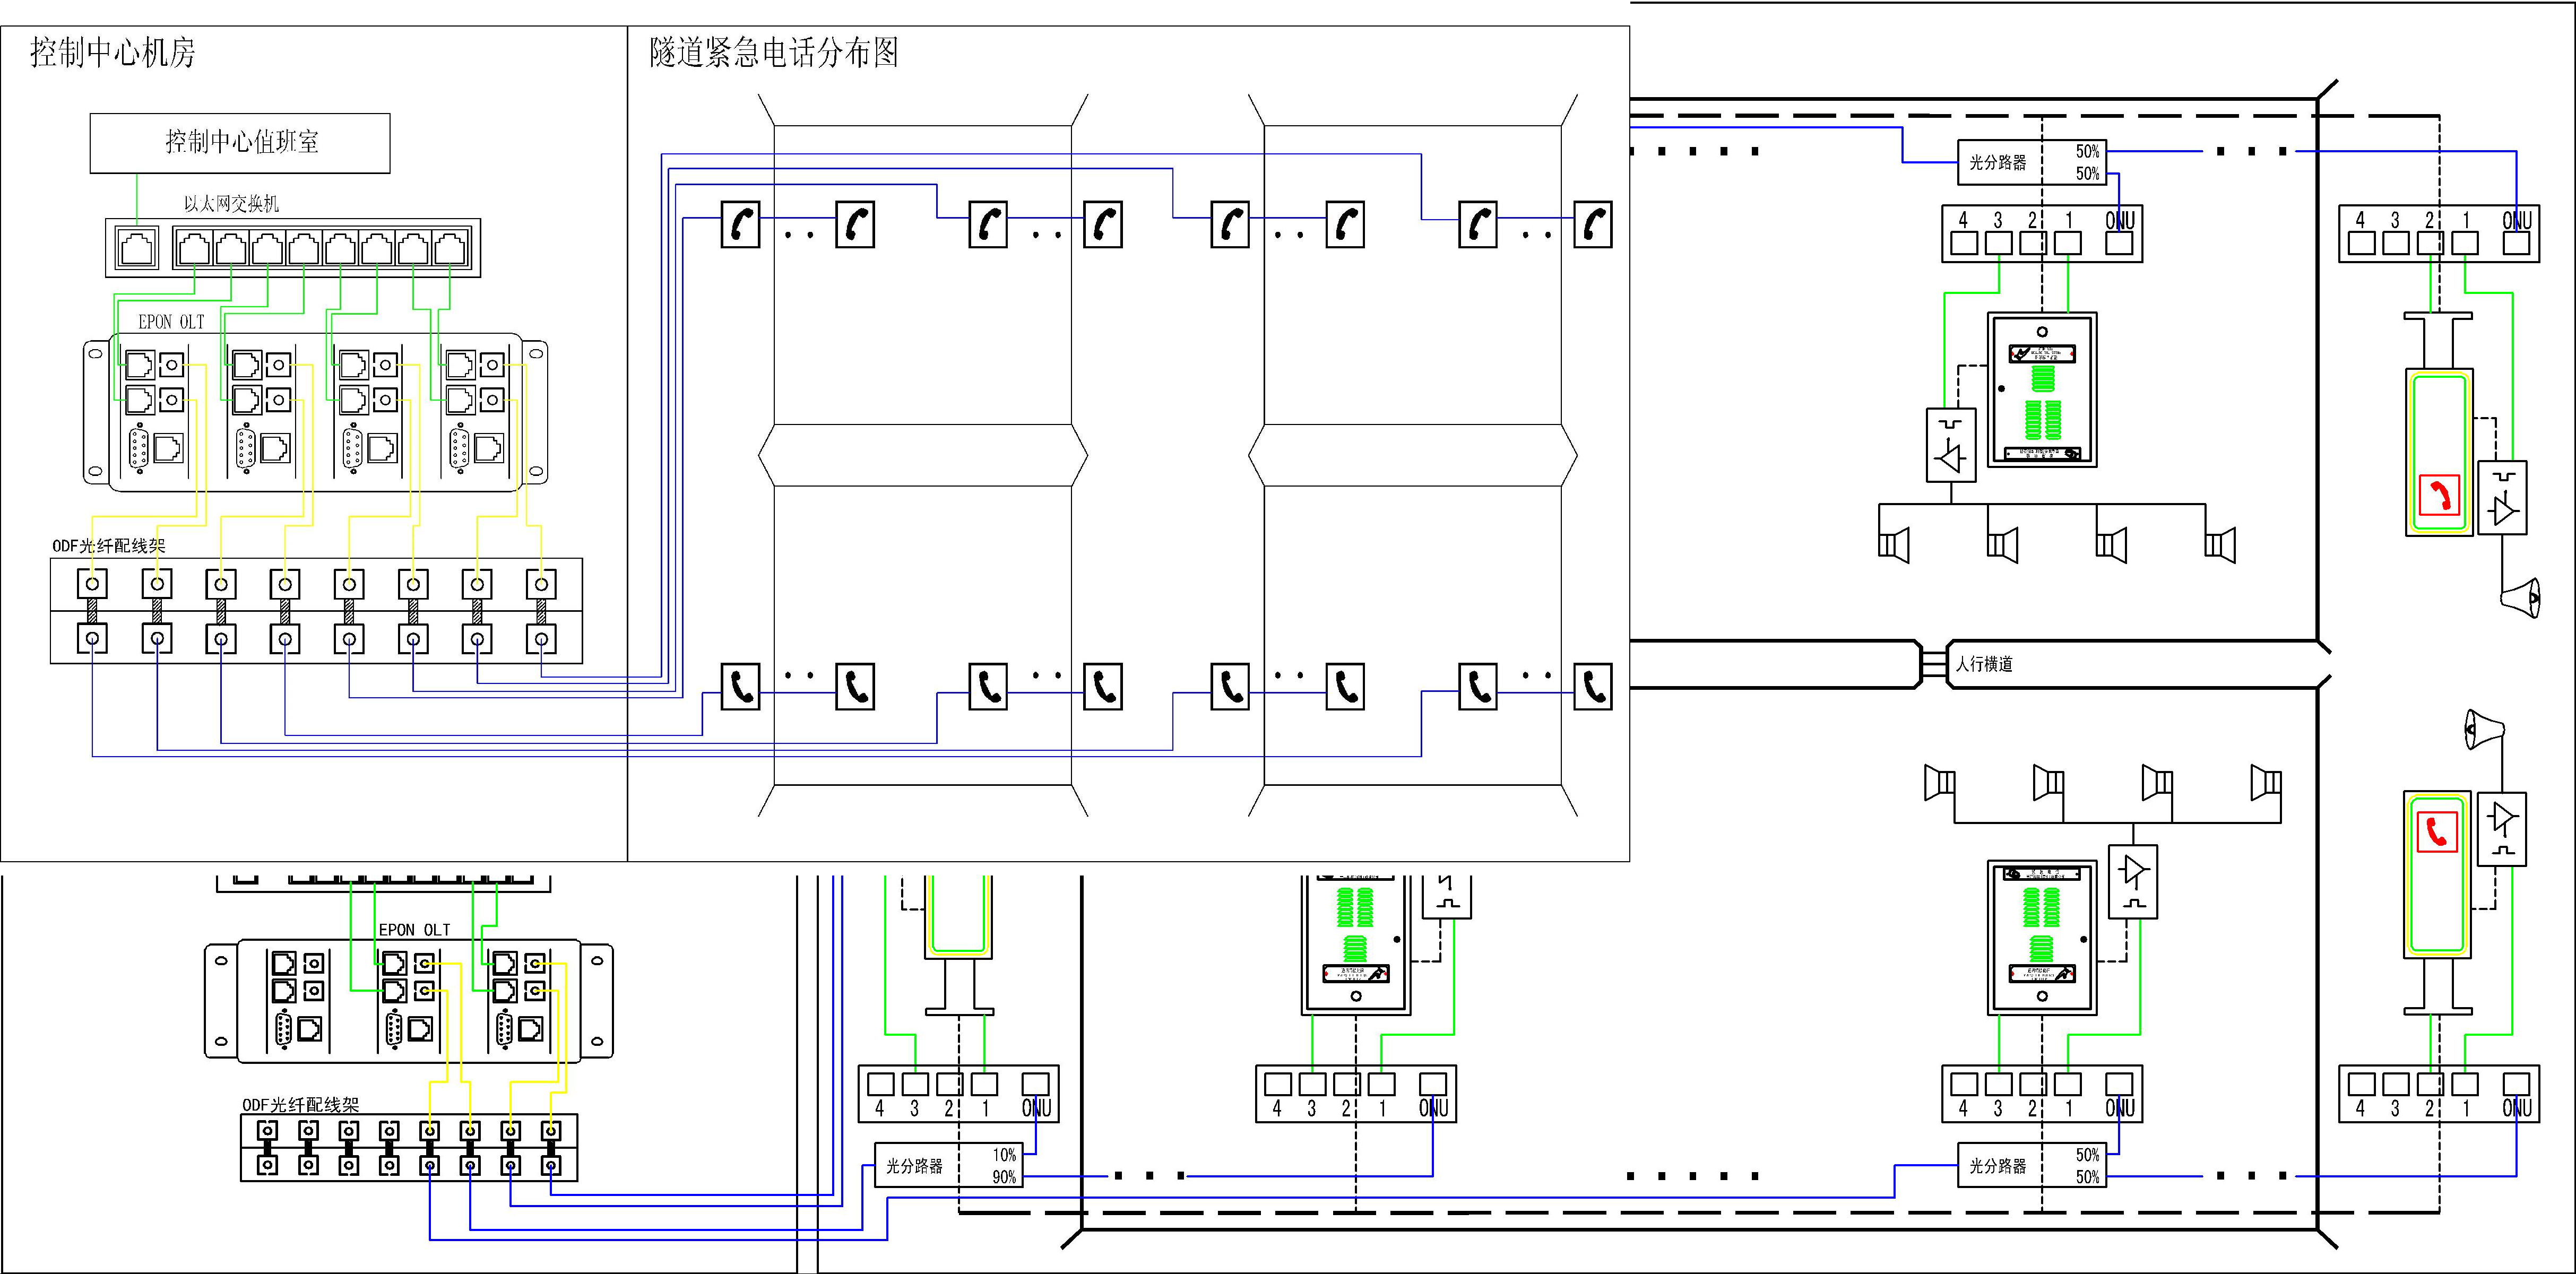Click the 控制中心机房 panel title
The height and width of the screenshot is (1274, 2576).
(x=113, y=52)
